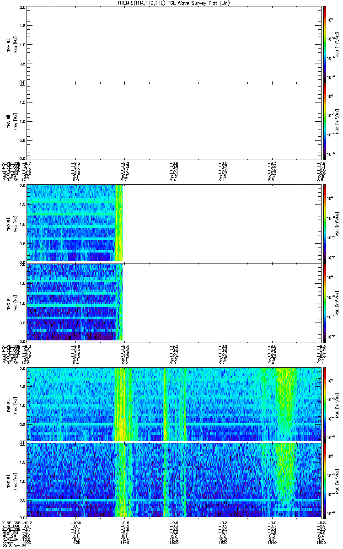Viewport: 343px width, 549px height.
Task: Click the THD B⊥ yellow-green burst at data edge
Action: pyautogui.click(x=118, y=223)
